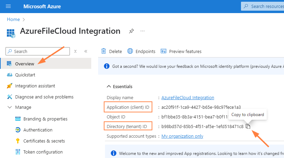Open Certificates & secrets page

44,141
